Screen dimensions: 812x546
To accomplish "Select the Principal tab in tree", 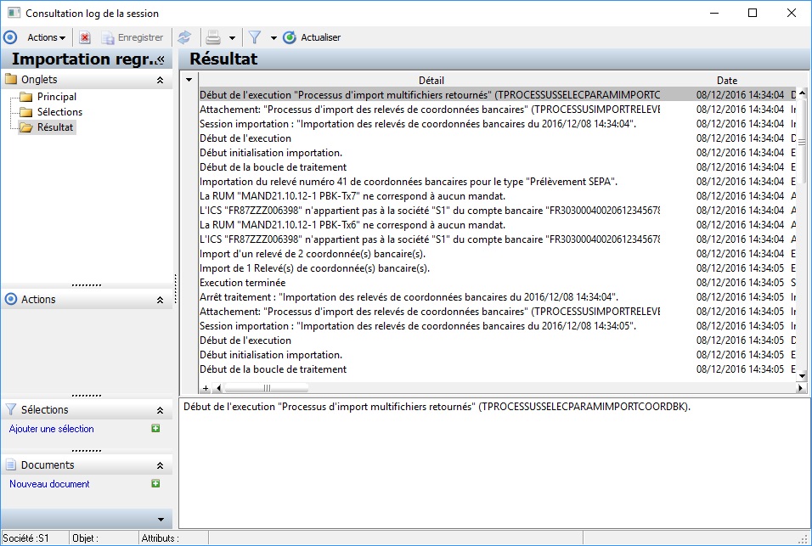I will click(56, 97).
